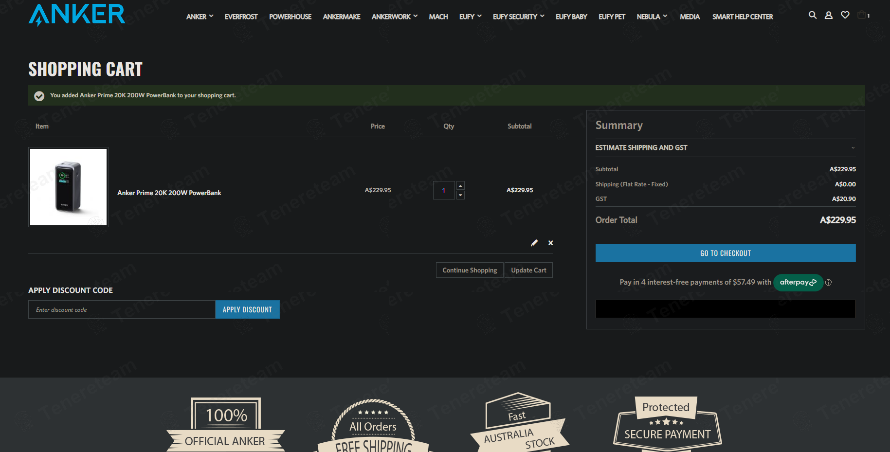
Task: Open the Media menu item
Action: pos(690,17)
